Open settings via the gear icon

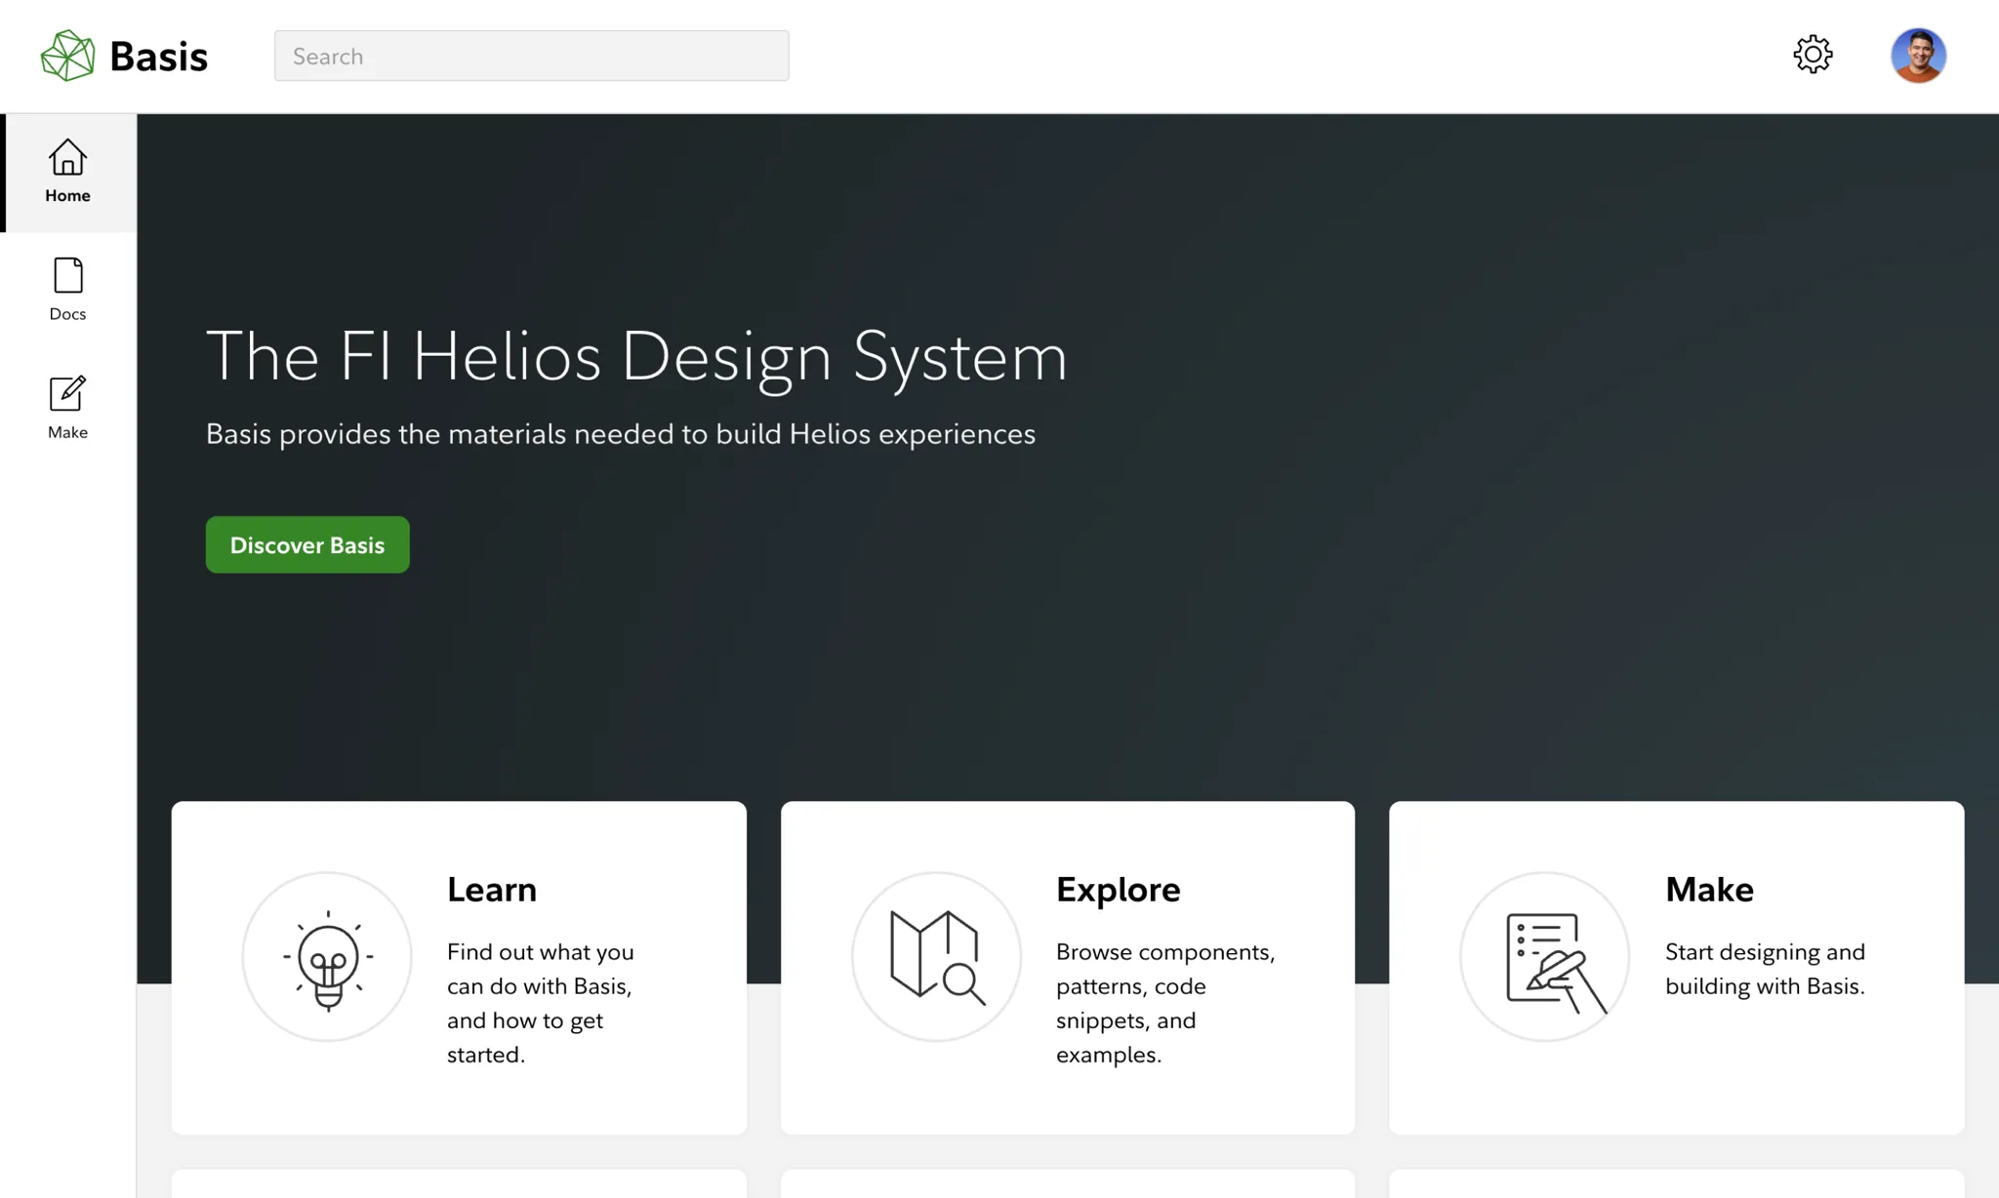pos(1813,55)
